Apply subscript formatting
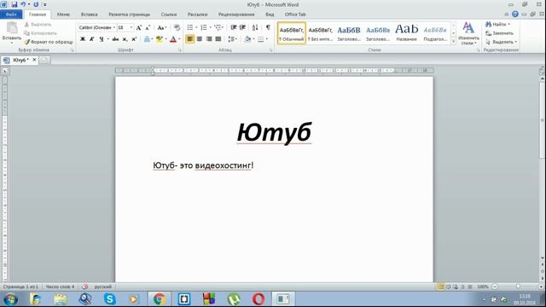The width and height of the screenshot is (546, 307). pos(125,39)
